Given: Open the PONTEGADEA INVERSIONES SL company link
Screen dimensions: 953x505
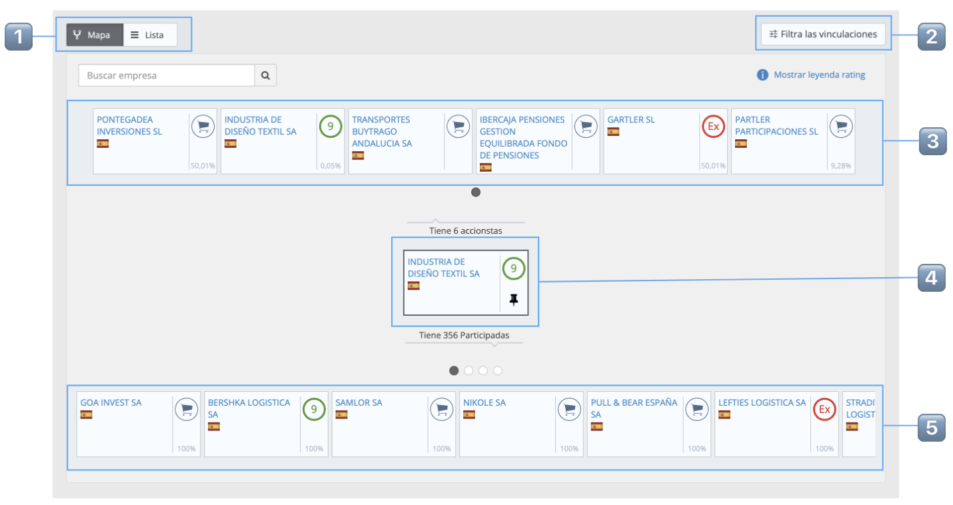Looking at the screenshot, I should 130,125.
